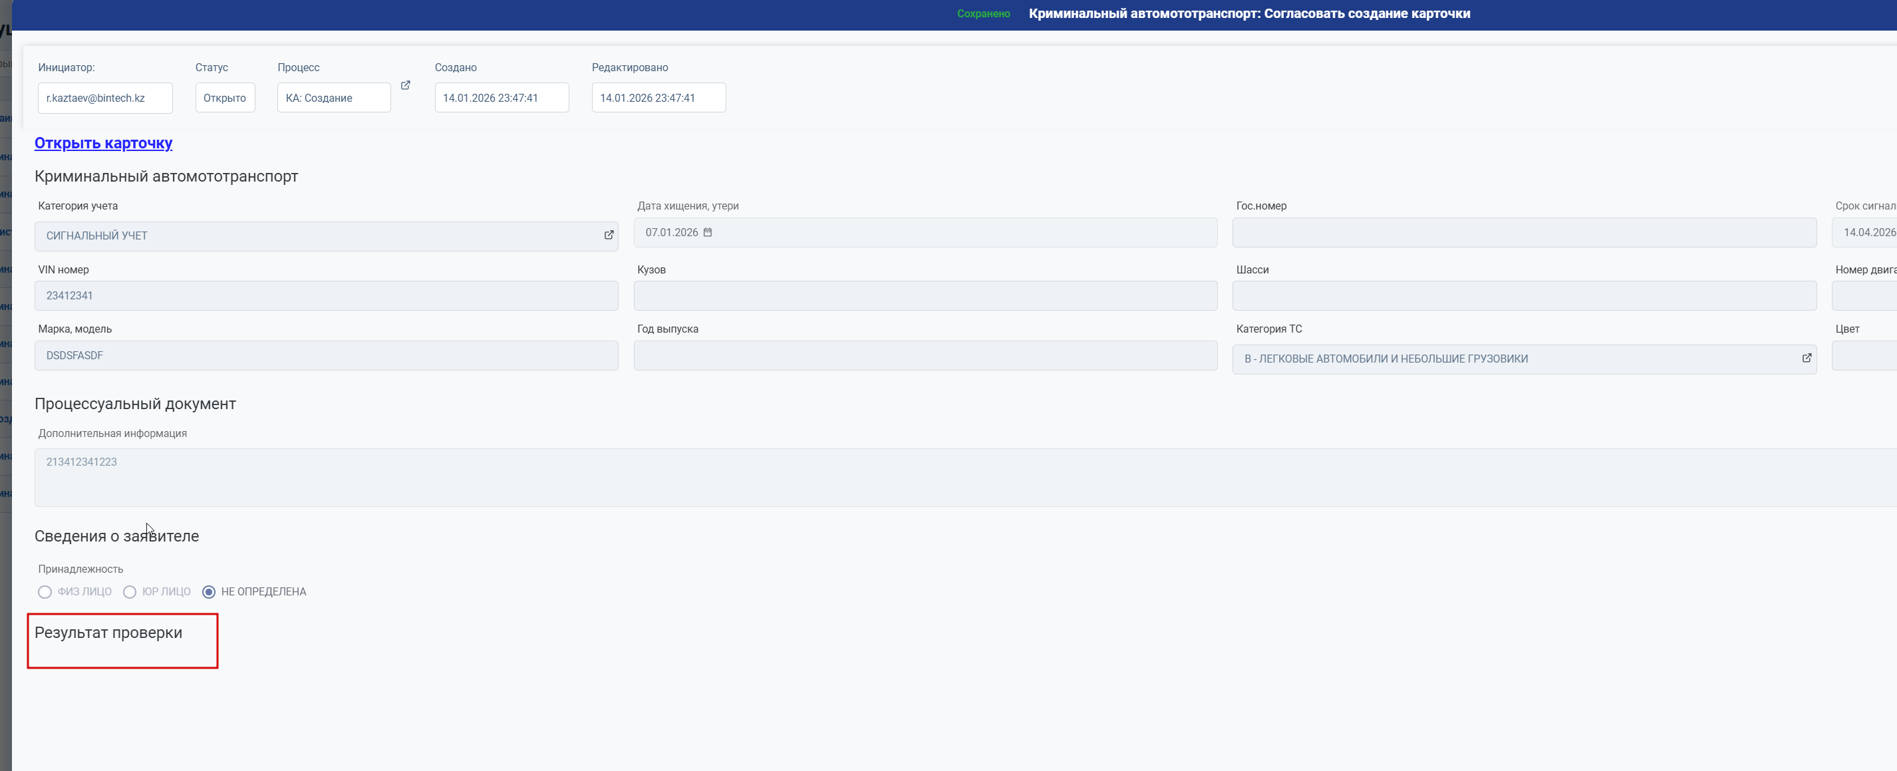Viewport: 1897px width, 771px height.
Task: Click the empty Гос.номер field
Action: pos(1524,232)
